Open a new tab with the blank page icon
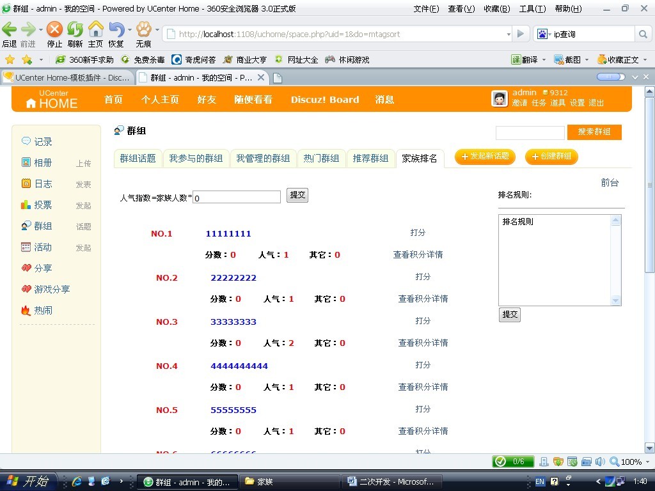The image size is (655, 491). tap(278, 78)
